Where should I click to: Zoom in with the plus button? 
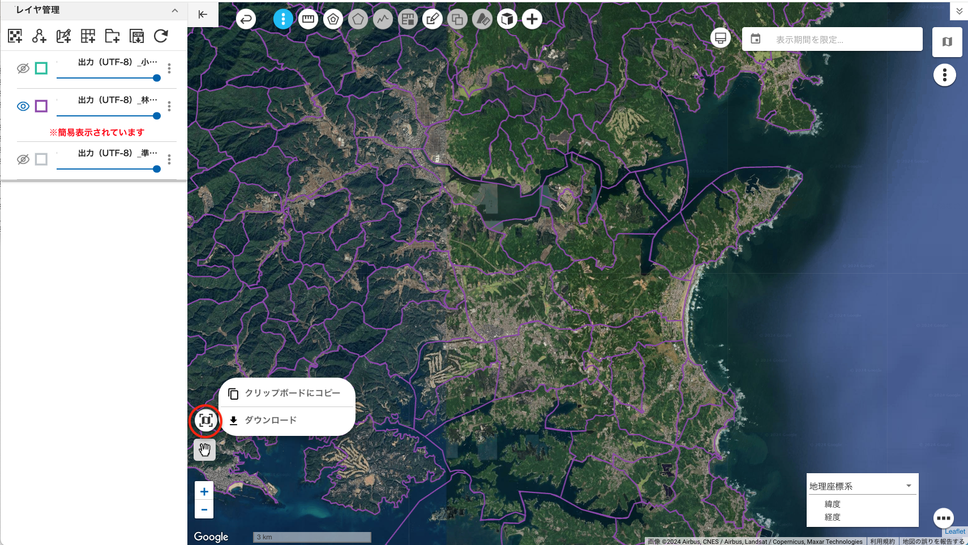(204, 491)
